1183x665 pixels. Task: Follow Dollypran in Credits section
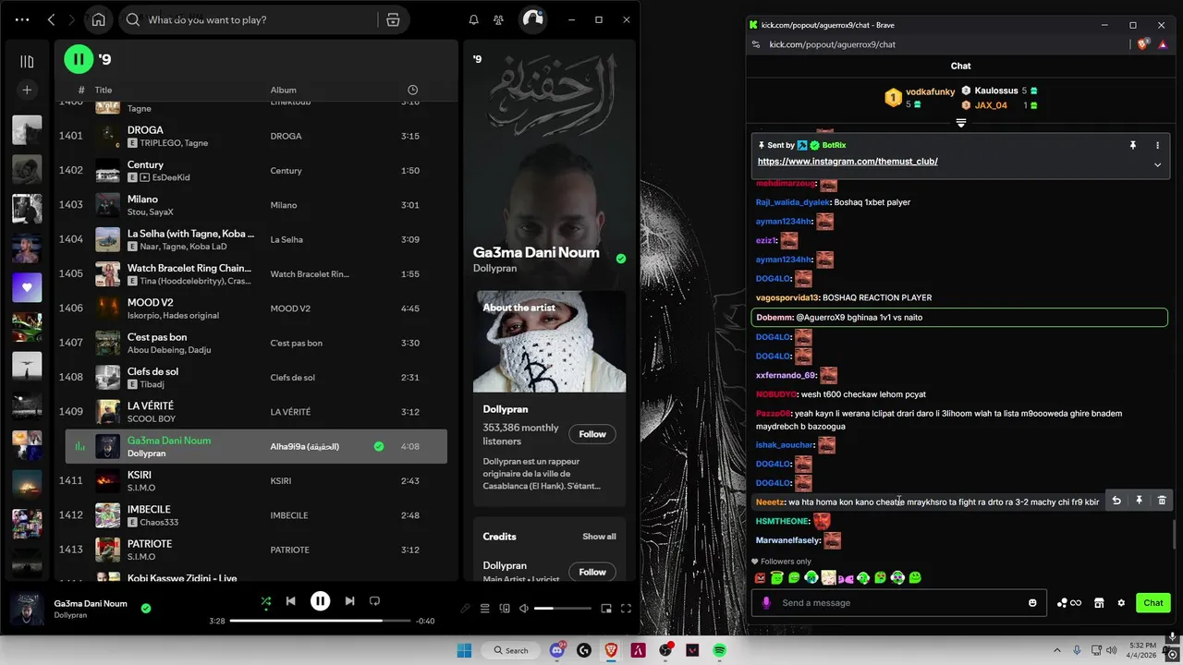[x=592, y=572]
